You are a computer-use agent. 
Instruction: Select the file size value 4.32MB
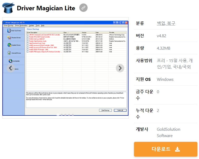click(163, 48)
